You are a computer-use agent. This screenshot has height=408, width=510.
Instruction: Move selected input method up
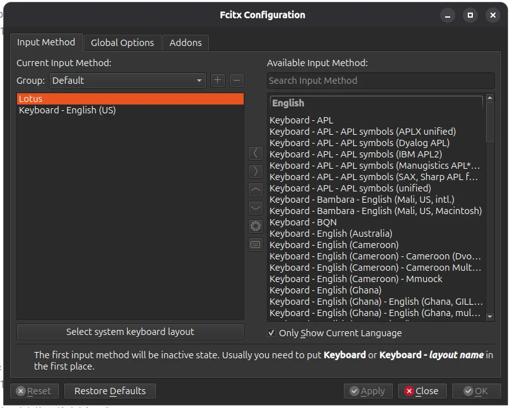[256, 190]
